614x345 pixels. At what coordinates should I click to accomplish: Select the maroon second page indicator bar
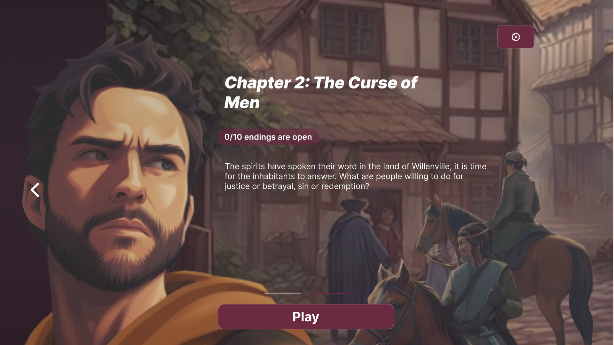click(x=329, y=293)
